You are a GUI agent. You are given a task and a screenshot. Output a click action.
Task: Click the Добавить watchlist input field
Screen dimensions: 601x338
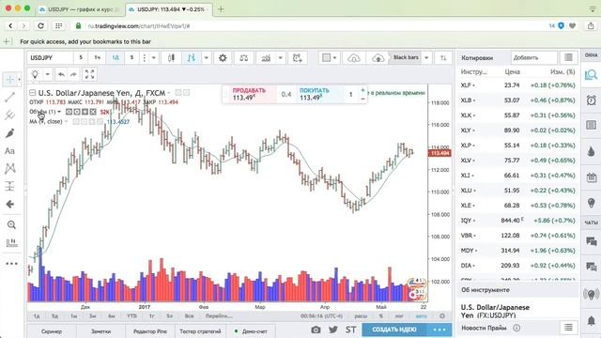tap(534, 58)
